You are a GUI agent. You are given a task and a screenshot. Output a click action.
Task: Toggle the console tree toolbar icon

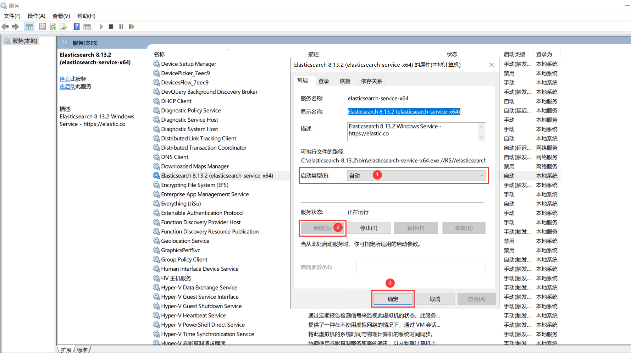(x=29, y=27)
